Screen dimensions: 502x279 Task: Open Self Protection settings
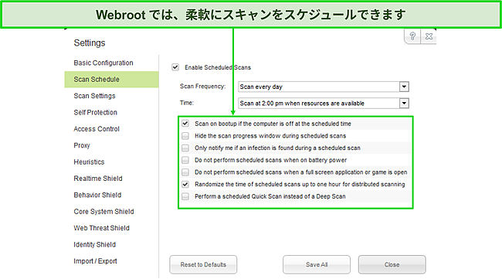click(x=96, y=112)
